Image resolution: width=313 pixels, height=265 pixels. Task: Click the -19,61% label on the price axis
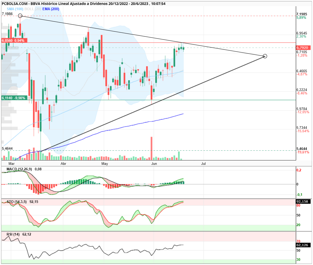(x=303, y=152)
